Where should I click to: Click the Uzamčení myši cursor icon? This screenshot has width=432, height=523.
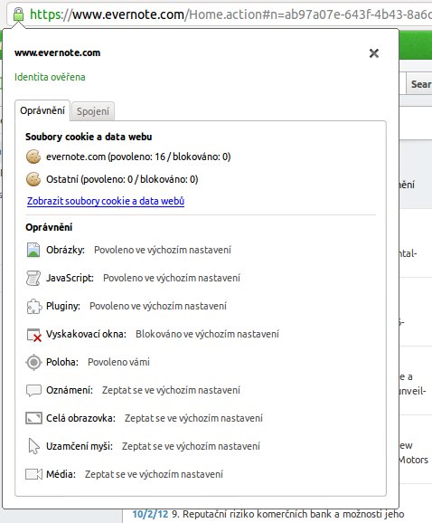click(x=33, y=446)
